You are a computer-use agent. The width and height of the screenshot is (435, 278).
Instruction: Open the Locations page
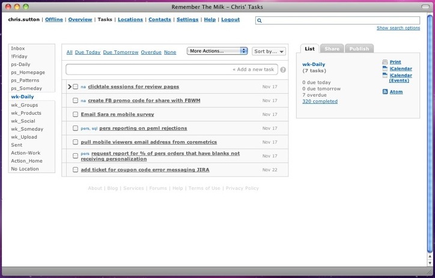pyautogui.click(x=130, y=19)
